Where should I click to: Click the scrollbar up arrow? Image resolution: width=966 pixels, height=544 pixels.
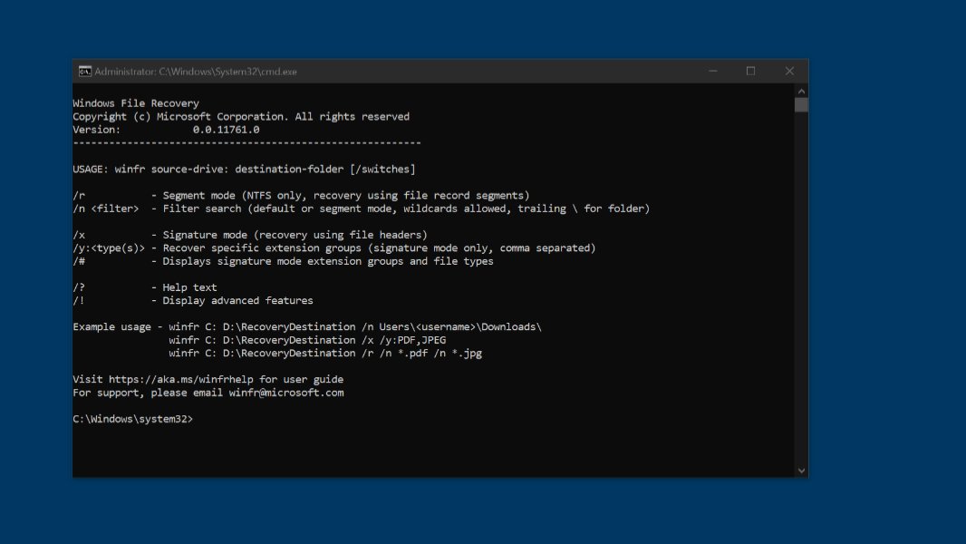(x=801, y=92)
